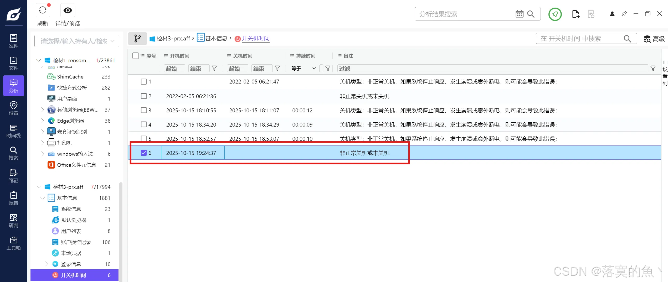Open the File (文件) sidebar section
This screenshot has width=668, height=282.
click(14, 64)
